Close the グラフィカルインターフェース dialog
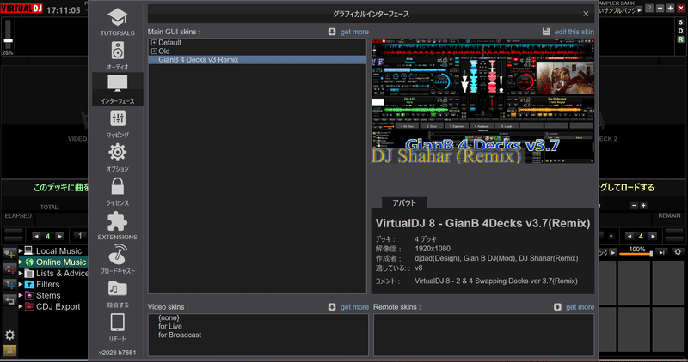Screen dimensions: 688x362 pyautogui.click(x=586, y=14)
